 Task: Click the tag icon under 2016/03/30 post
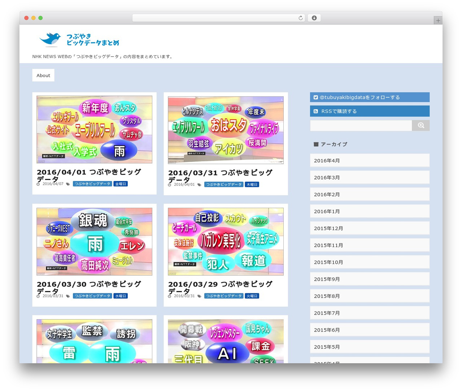pyautogui.click(x=68, y=296)
